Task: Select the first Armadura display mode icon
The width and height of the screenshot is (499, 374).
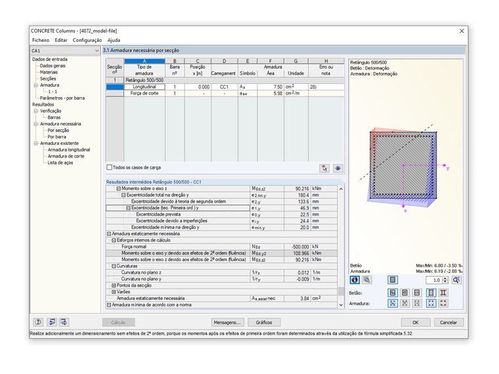Action: point(393,303)
